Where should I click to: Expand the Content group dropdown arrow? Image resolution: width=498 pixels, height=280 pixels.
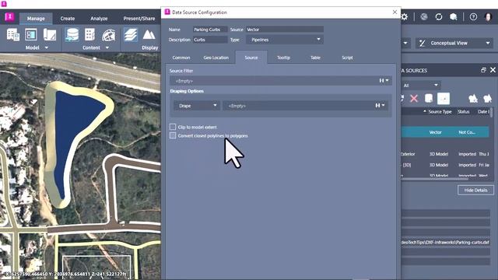tap(107, 47)
